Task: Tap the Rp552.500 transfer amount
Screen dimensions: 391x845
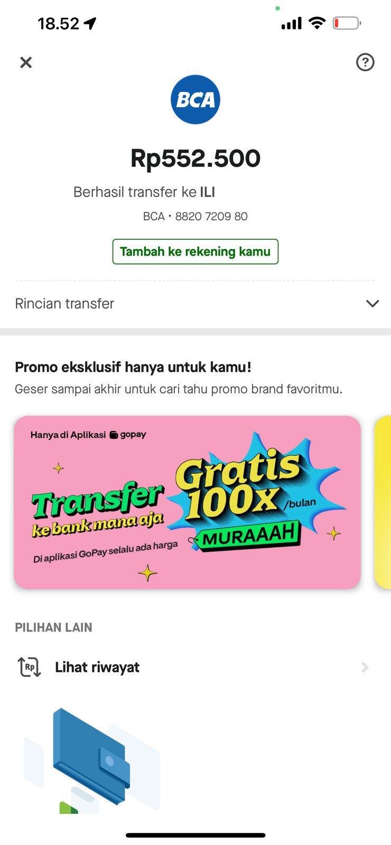Action: pyautogui.click(x=196, y=158)
